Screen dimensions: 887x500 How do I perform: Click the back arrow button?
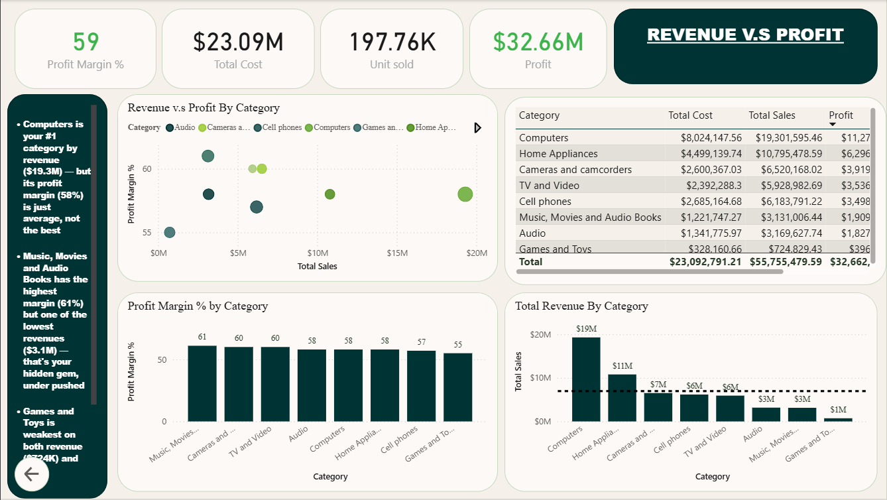pos(32,473)
